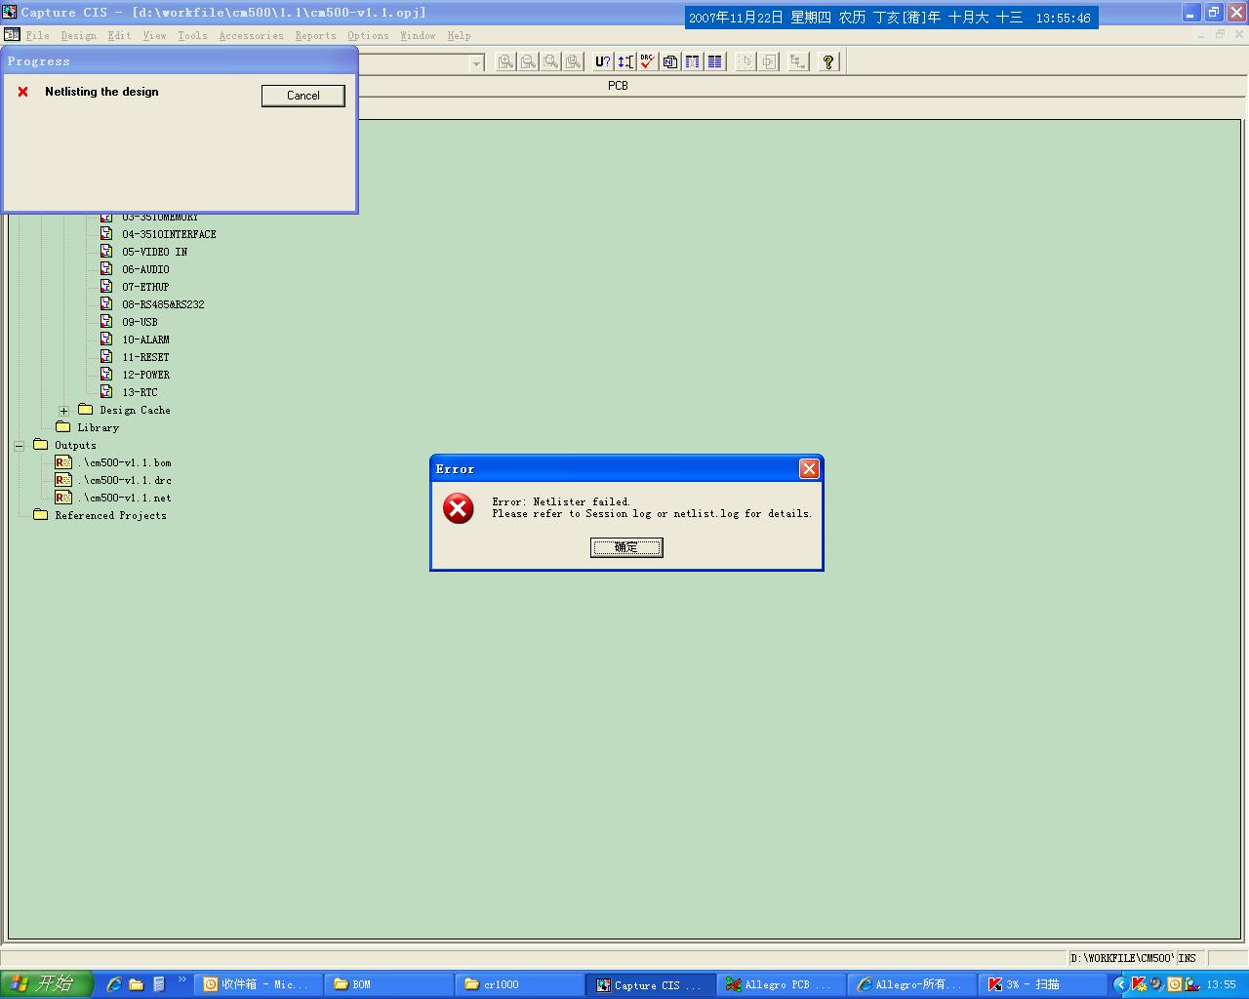Click Cancel in the Progress dialog
The width and height of the screenshot is (1249, 999).
point(303,96)
